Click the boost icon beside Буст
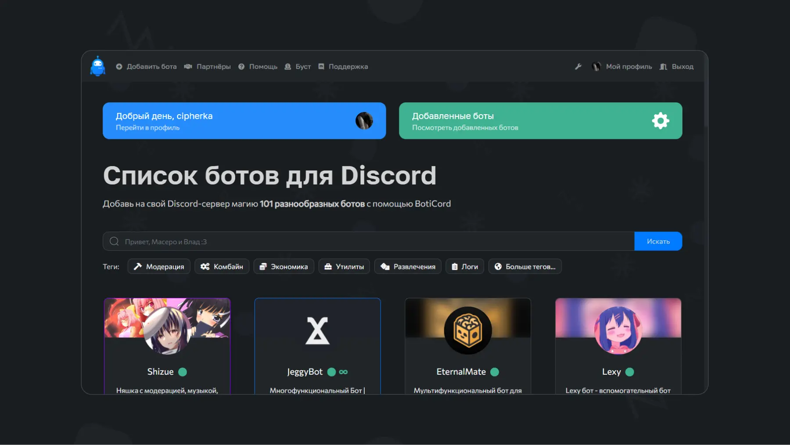Image resolution: width=790 pixels, height=445 pixels. tap(288, 67)
